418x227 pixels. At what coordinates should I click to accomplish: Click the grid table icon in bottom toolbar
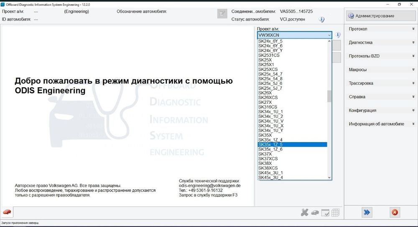point(335,213)
